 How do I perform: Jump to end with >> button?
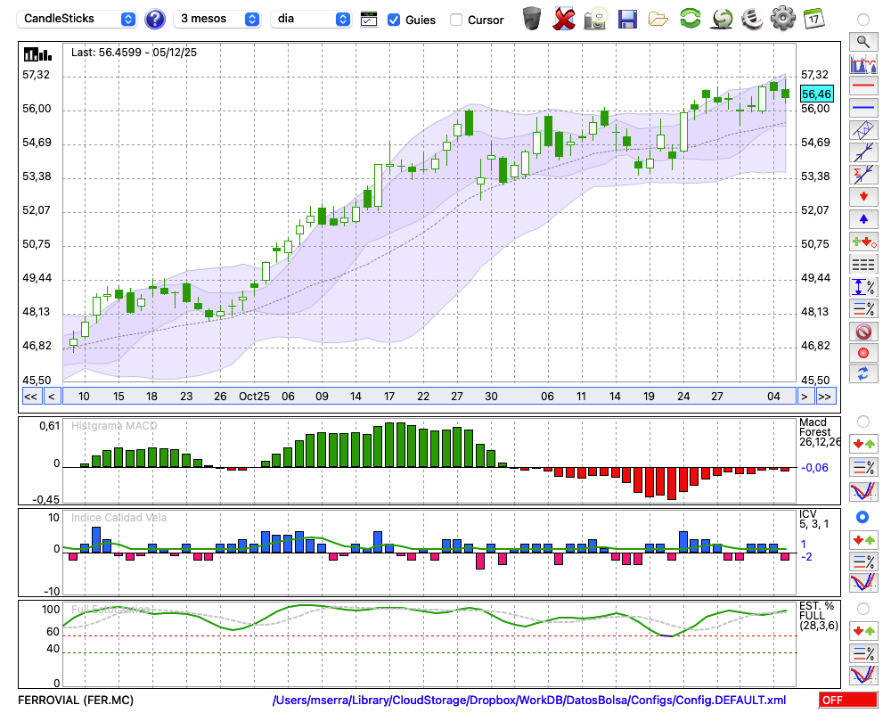[x=826, y=397]
